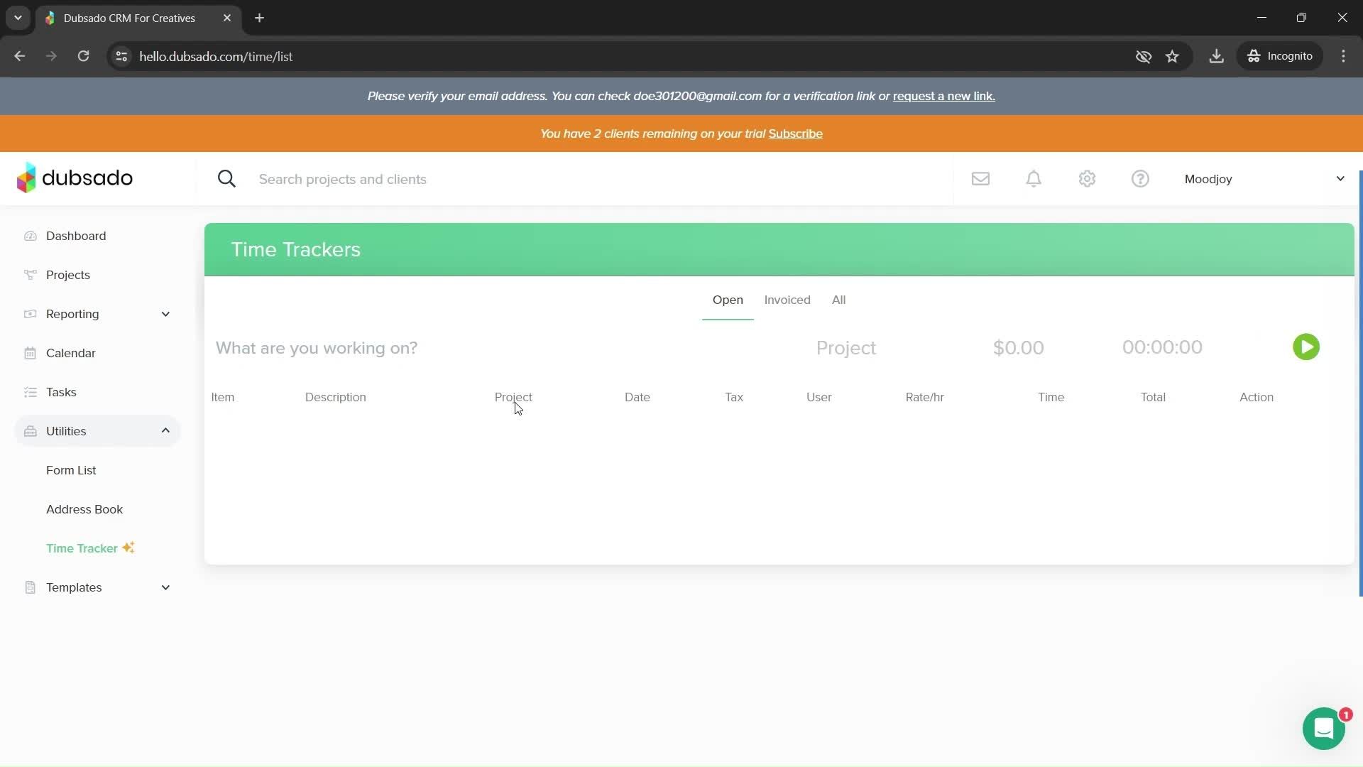Open settings gear icon
Image resolution: width=1363 pixels, height=767 pixels.
[x=1087, y=179]
